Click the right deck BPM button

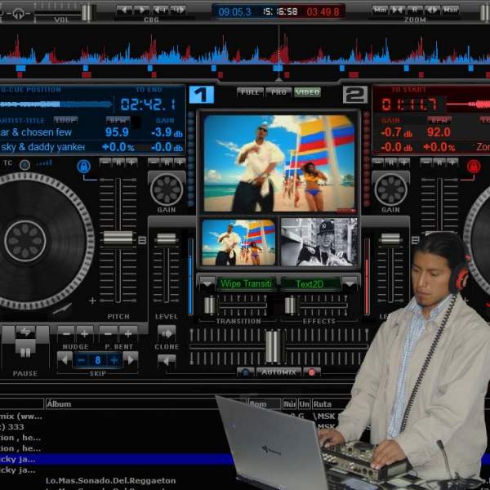pos(439,120)
